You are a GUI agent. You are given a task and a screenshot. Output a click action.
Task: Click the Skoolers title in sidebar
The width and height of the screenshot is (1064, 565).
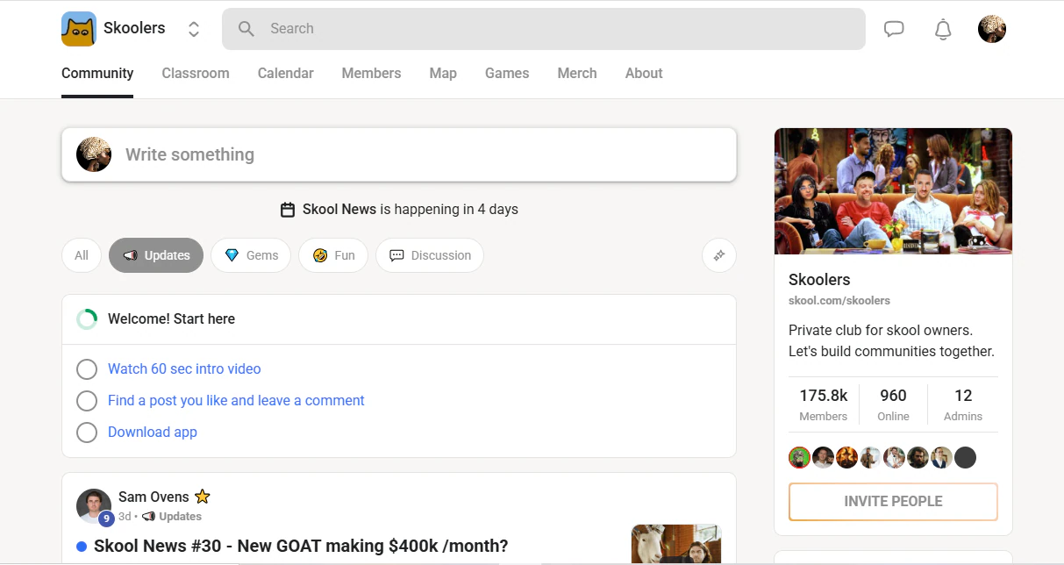(819, 280)
